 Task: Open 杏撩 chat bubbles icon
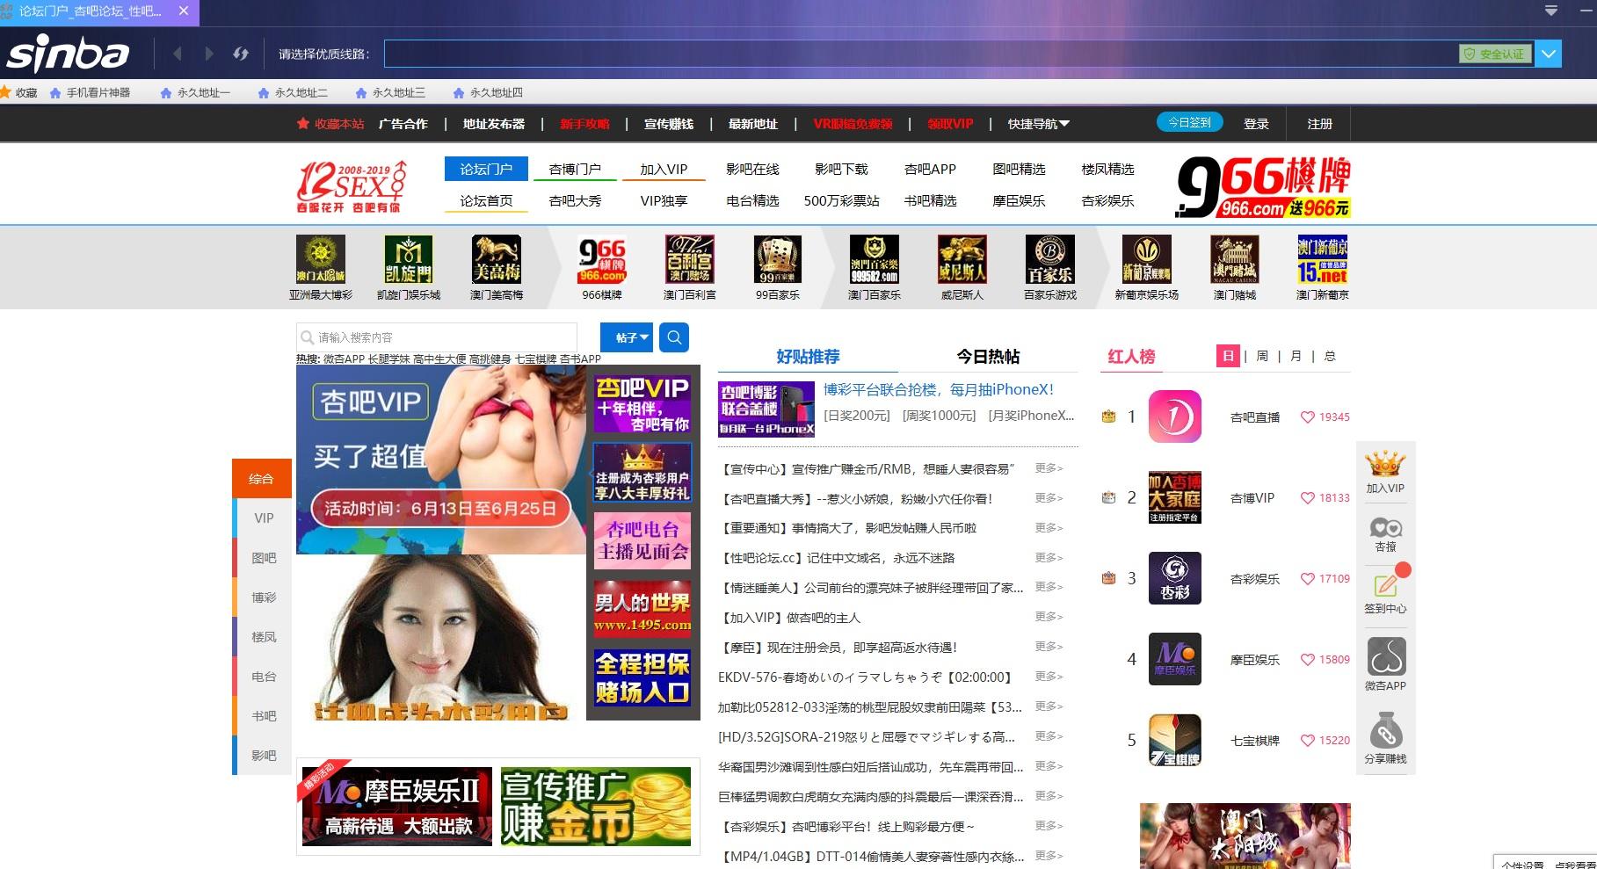pyautogui.click(x=1385, y=530)
